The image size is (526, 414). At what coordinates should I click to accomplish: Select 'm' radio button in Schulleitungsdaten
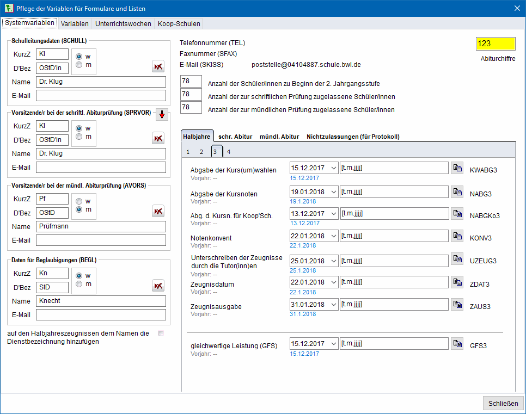coord(79,65)
